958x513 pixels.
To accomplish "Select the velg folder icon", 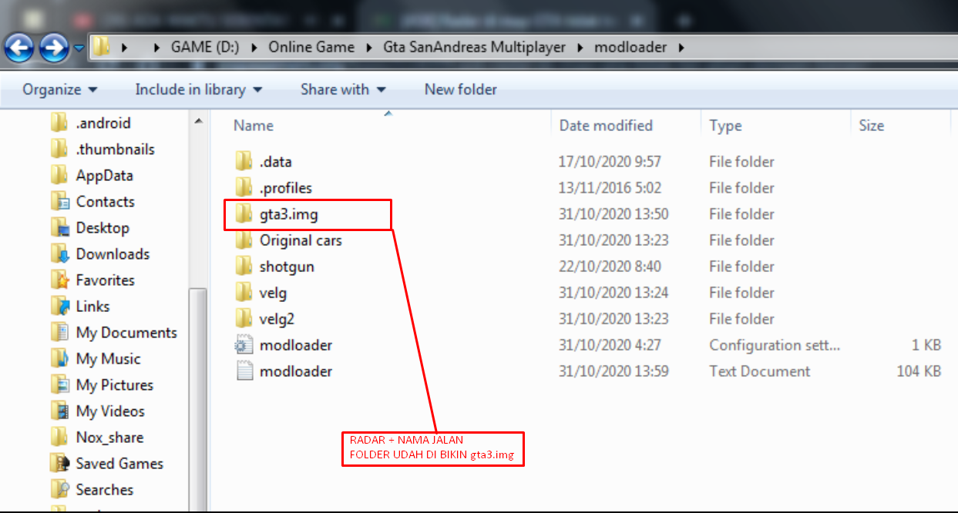I will pos(244,293).
